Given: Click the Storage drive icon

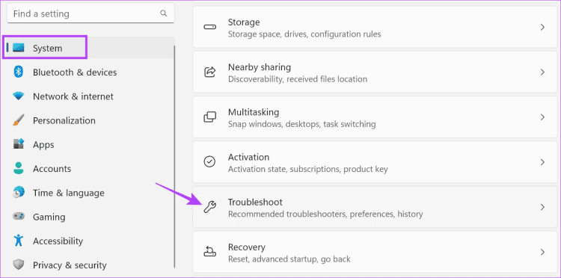Looking at the screenshot, I should coord(209,27).
